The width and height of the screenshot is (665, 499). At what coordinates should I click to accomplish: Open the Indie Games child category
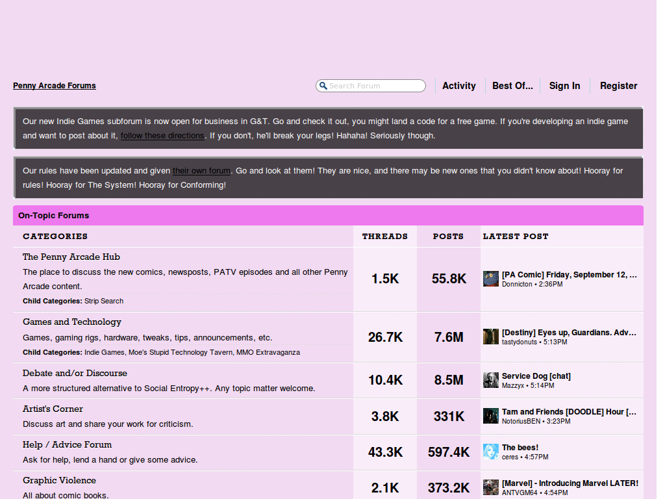[x=105, y=352]
